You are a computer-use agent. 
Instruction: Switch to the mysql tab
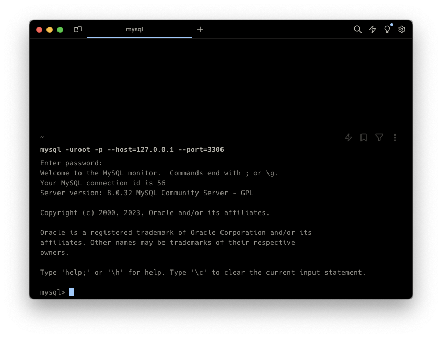point(134,29)
